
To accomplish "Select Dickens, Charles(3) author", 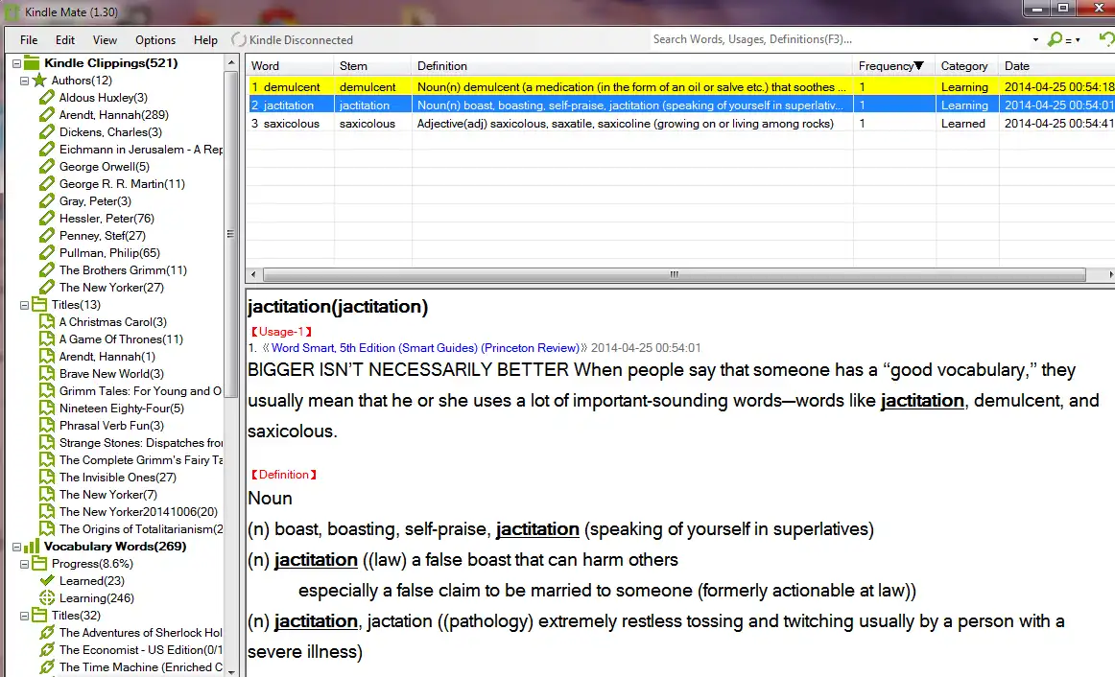I will coord(110,132).
